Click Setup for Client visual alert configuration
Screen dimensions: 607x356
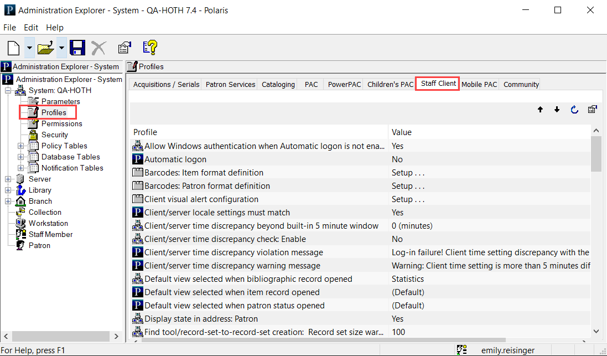point(408,199)
